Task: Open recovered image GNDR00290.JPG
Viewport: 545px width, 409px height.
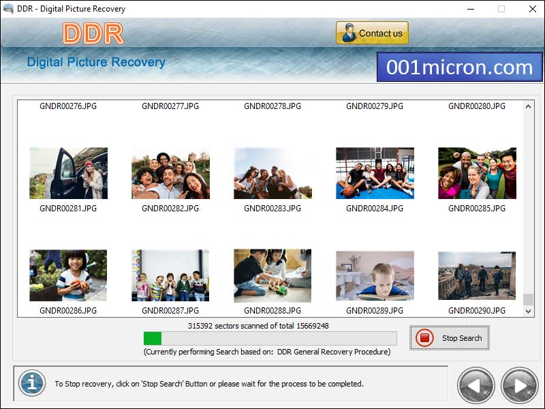Action: 476,275
